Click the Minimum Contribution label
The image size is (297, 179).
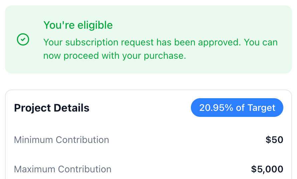click(61, 140)
